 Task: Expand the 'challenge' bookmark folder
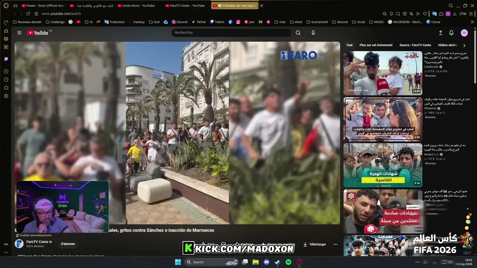point(55,22)
